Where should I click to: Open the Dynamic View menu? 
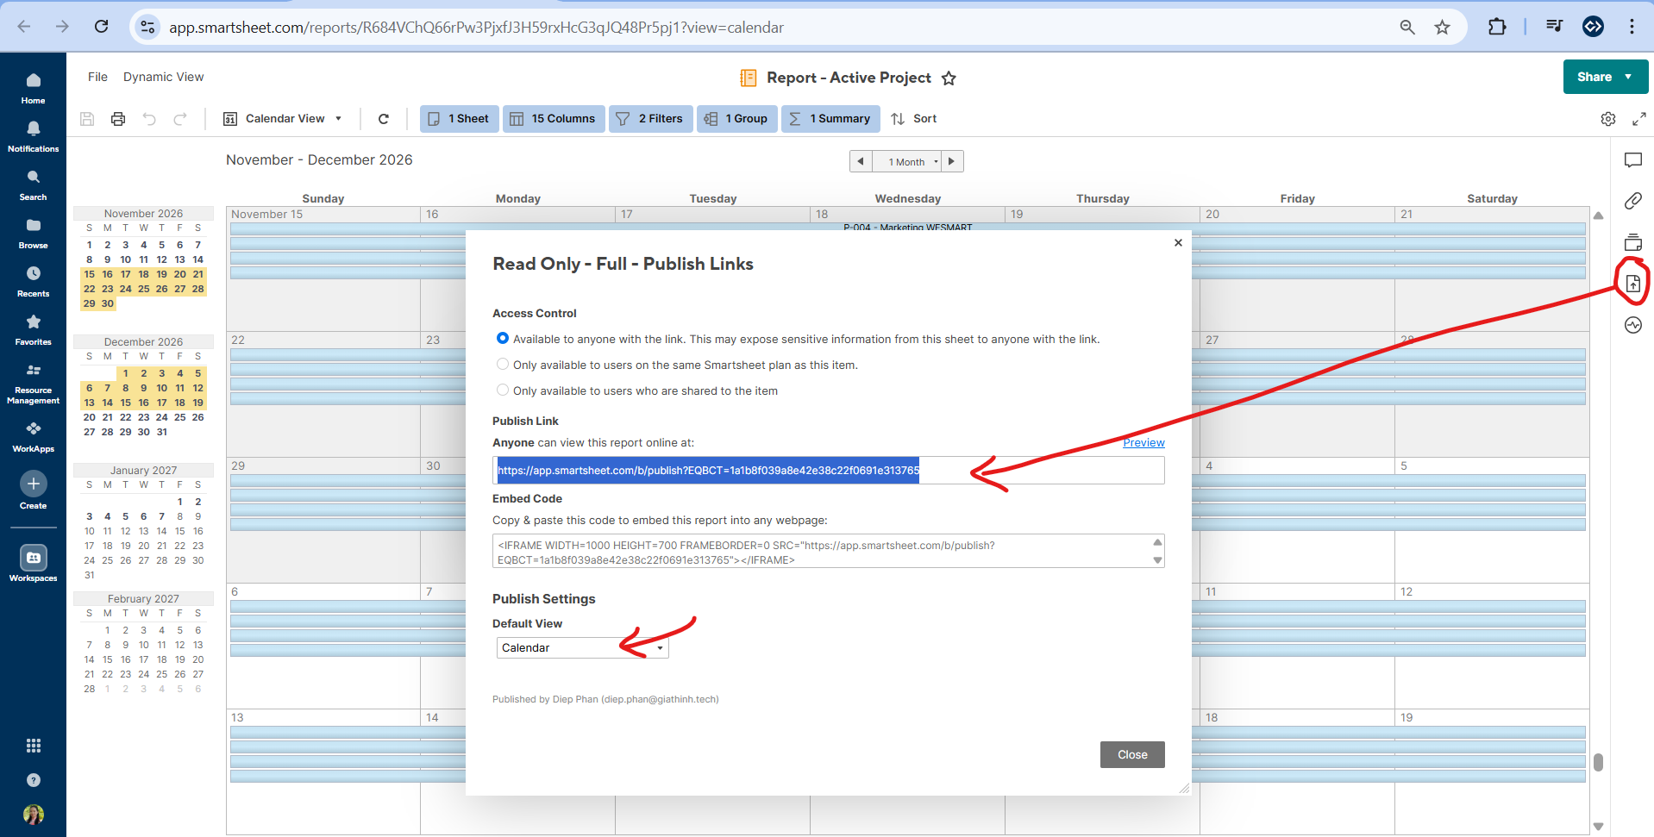[x=163, y=77]
